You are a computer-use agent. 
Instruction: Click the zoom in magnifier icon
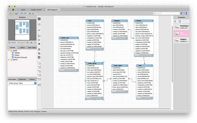[28, 43]
